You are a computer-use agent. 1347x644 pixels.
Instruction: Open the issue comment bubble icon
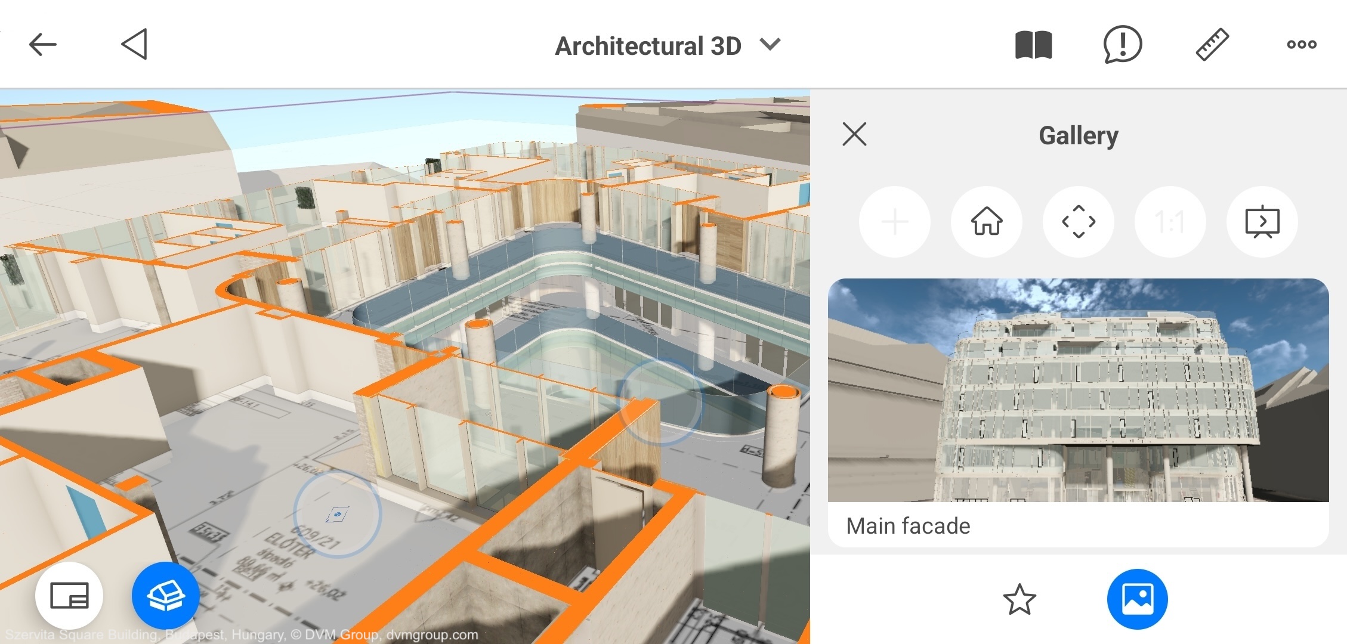click(1122, 45)
